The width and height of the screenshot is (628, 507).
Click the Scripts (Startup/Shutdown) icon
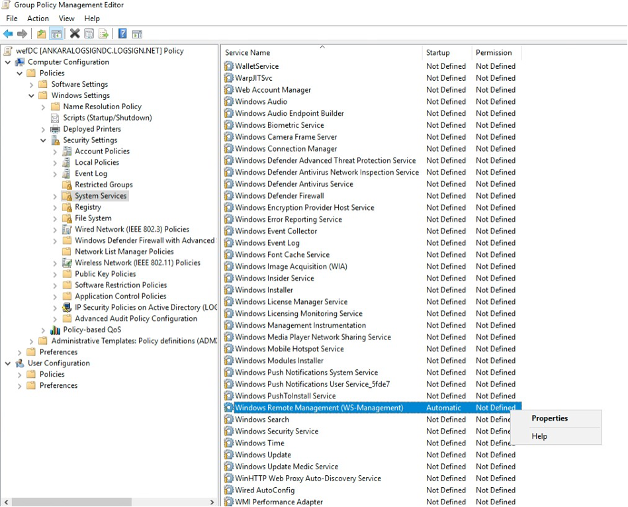point(56,118)
